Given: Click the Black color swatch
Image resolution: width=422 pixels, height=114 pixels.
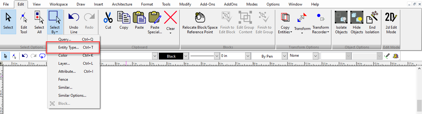Looking at the screenshot, I should click(x=171, y=56).
